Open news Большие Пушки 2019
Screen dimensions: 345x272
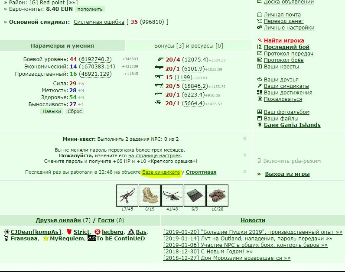(253, 232)
